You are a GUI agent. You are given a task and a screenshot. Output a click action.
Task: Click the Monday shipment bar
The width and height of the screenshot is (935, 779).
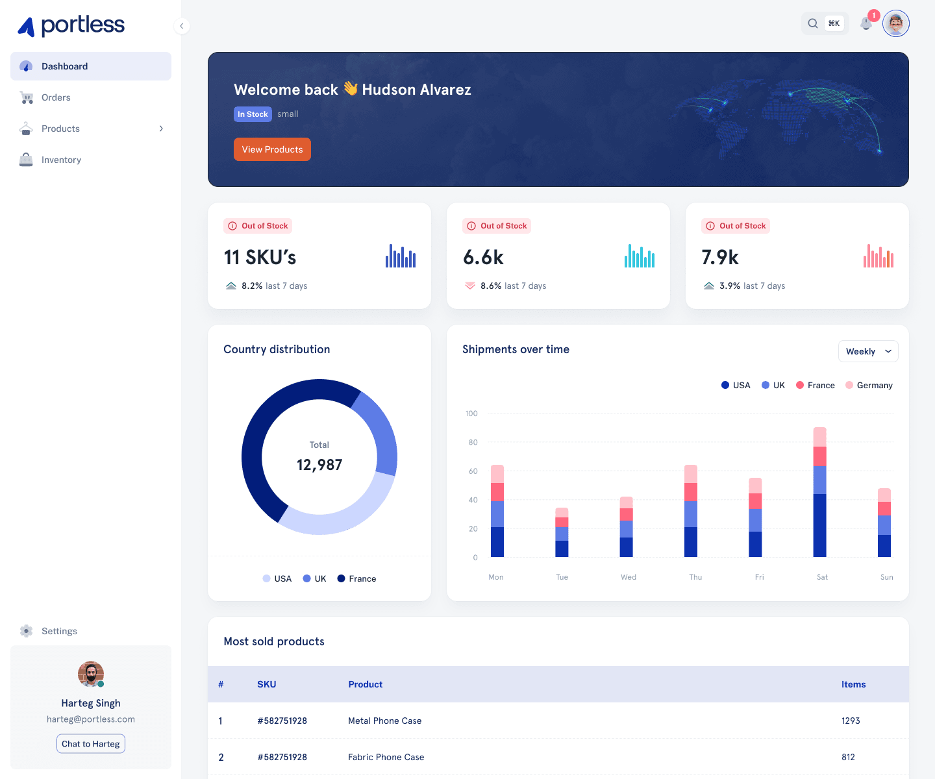(497, 511)
